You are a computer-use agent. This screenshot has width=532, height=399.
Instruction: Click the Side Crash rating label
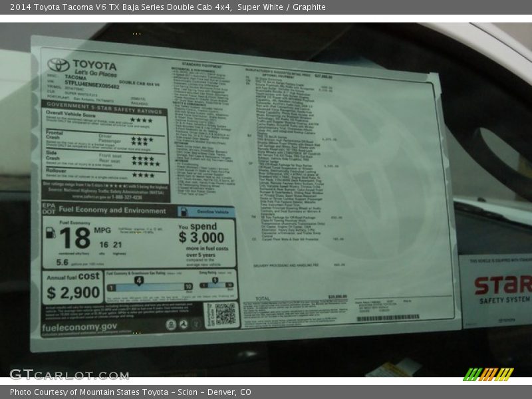tap(53, 156)
